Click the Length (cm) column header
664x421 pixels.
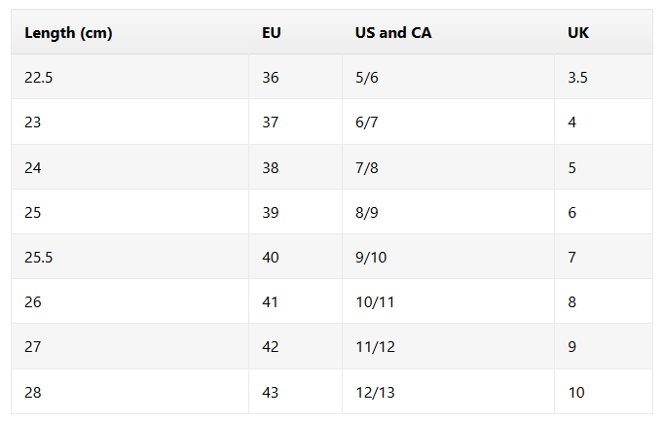point(130,32)
